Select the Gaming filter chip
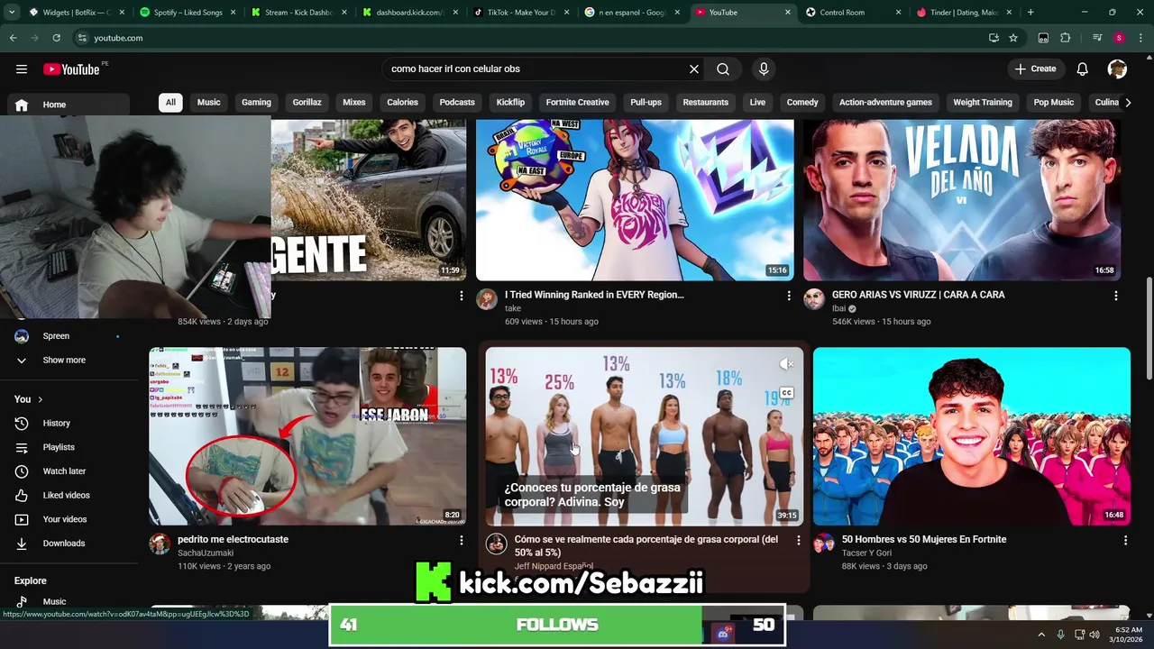Viewport: 1154px width, 649px height. (256, 102)
